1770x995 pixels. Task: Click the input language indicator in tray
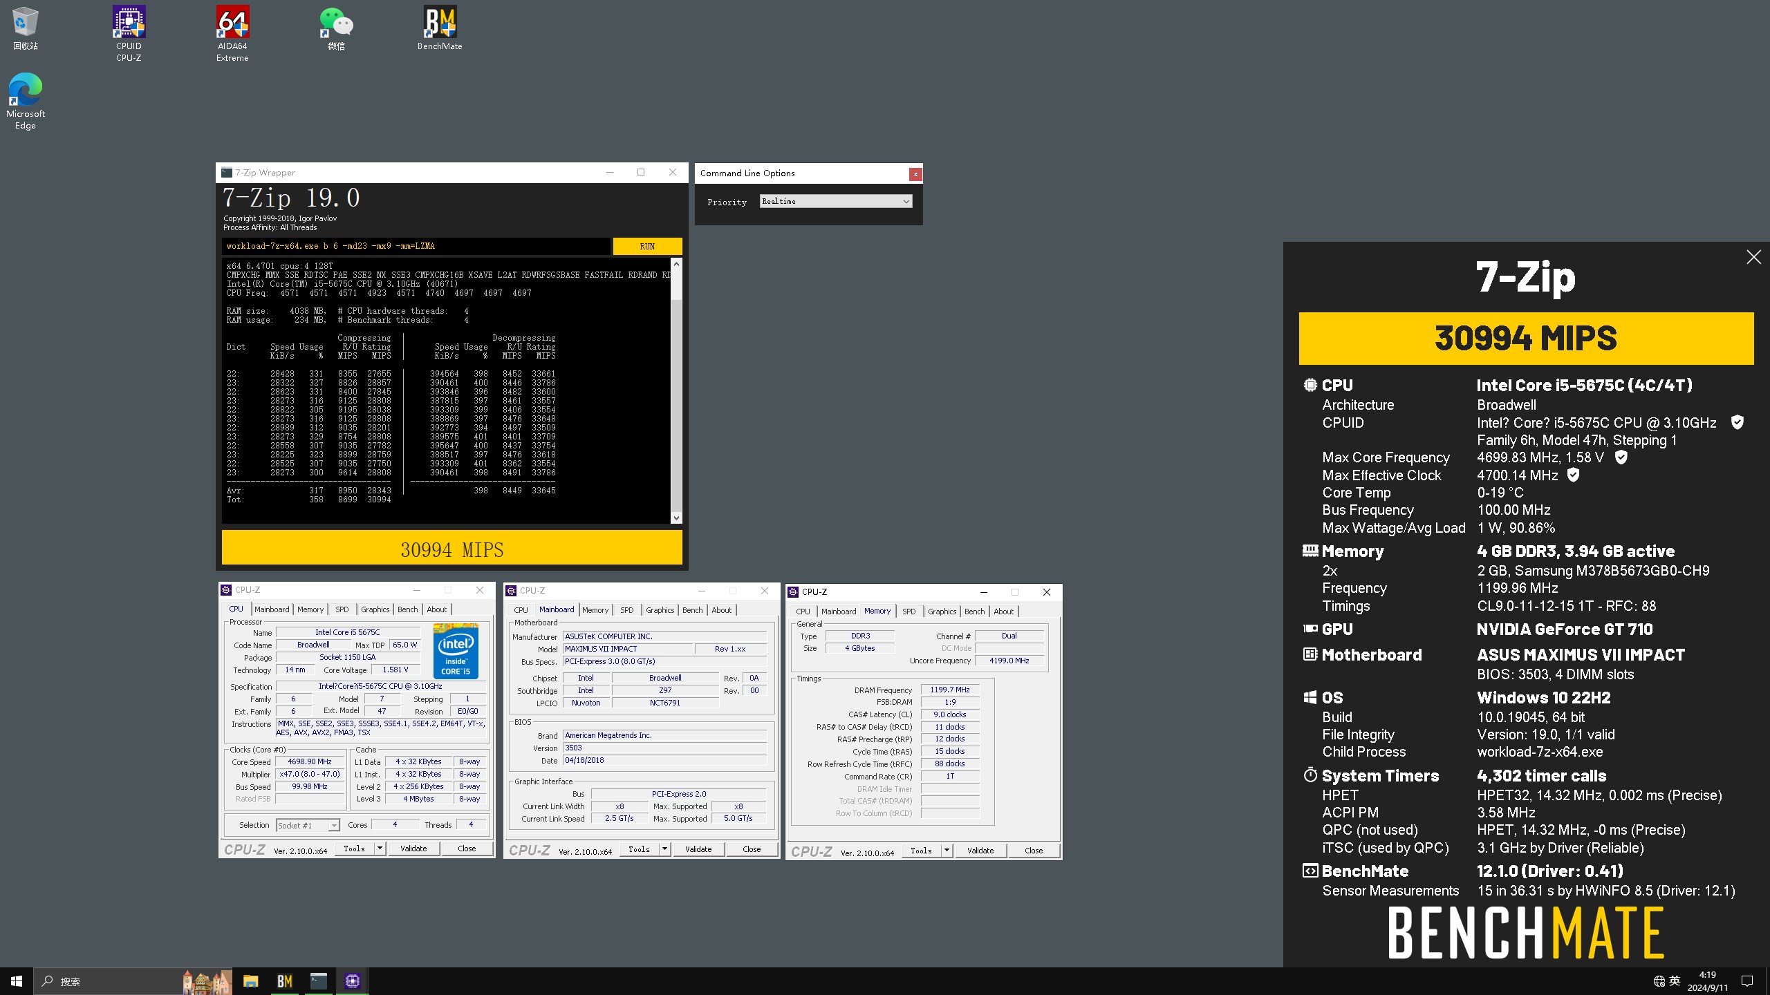click(1675, 980)
